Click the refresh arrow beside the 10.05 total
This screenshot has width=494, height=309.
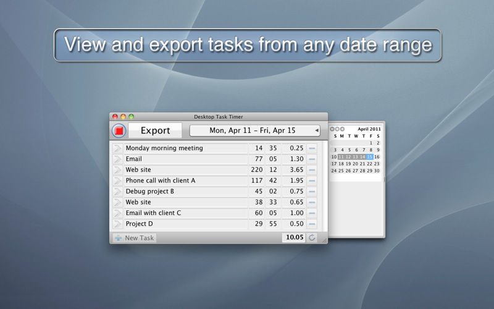click(312, 237)
